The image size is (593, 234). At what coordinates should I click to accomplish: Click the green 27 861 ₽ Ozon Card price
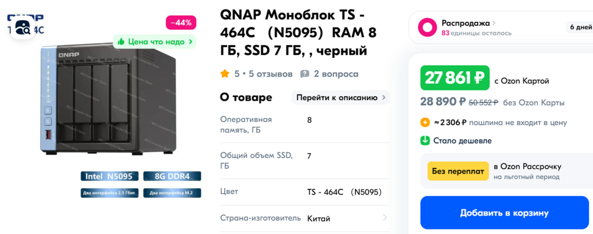click(x=454, y=78)
